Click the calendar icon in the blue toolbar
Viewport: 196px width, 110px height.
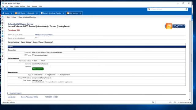pyautogui.click(x=7, y=9)
